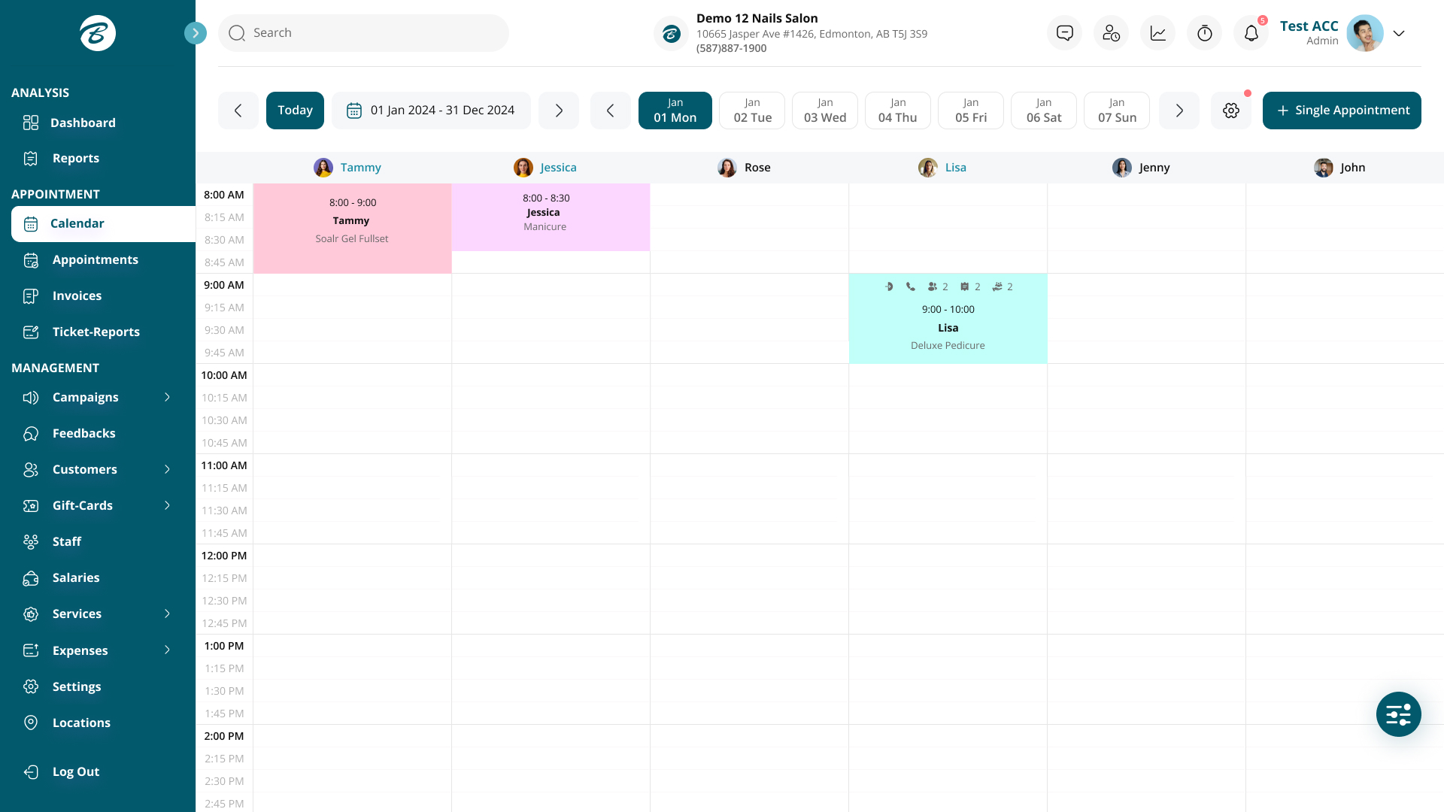The width and height of the screenshot is (1444, 812).
Task: Open the messages chat icon
Action: pos(1064,32)
